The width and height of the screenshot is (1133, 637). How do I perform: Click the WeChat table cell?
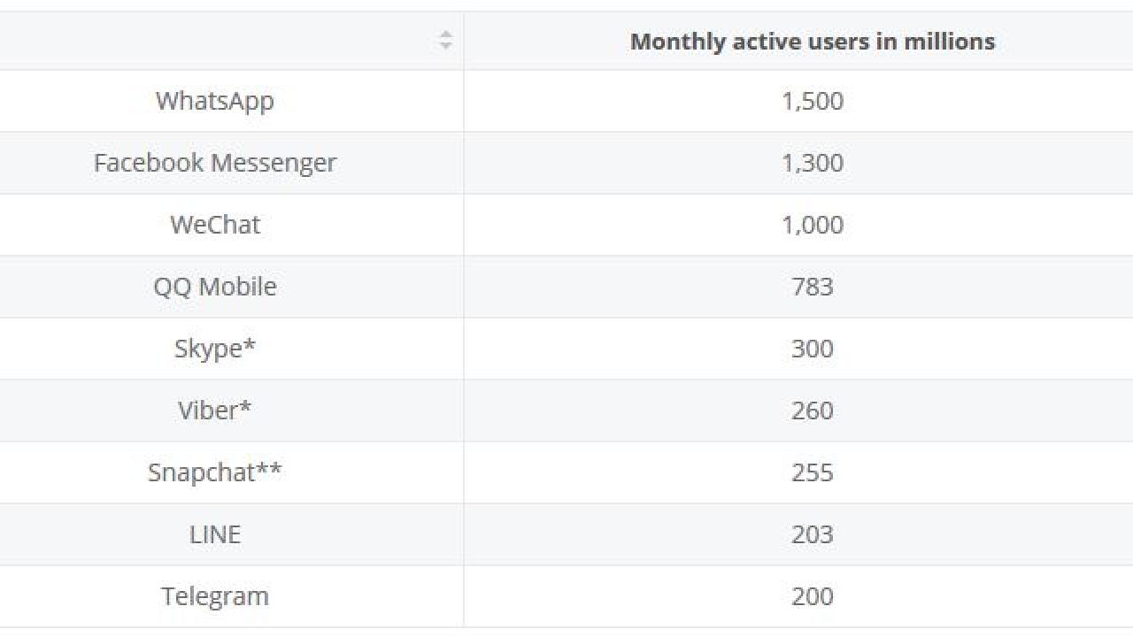pos(215,225)
